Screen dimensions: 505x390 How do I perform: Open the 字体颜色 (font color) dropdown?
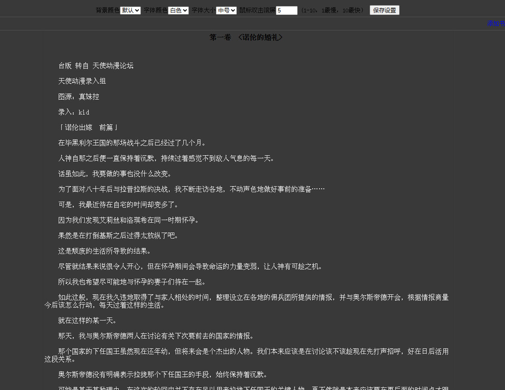(x=178, y=10)
